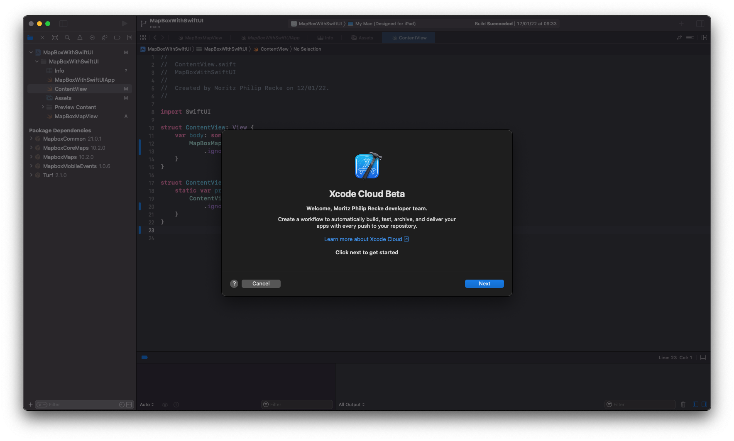The width and height of the screenshot is (734, 441).
Task: Select ContentView file in navigator
Action: click(x=80, y=89)
